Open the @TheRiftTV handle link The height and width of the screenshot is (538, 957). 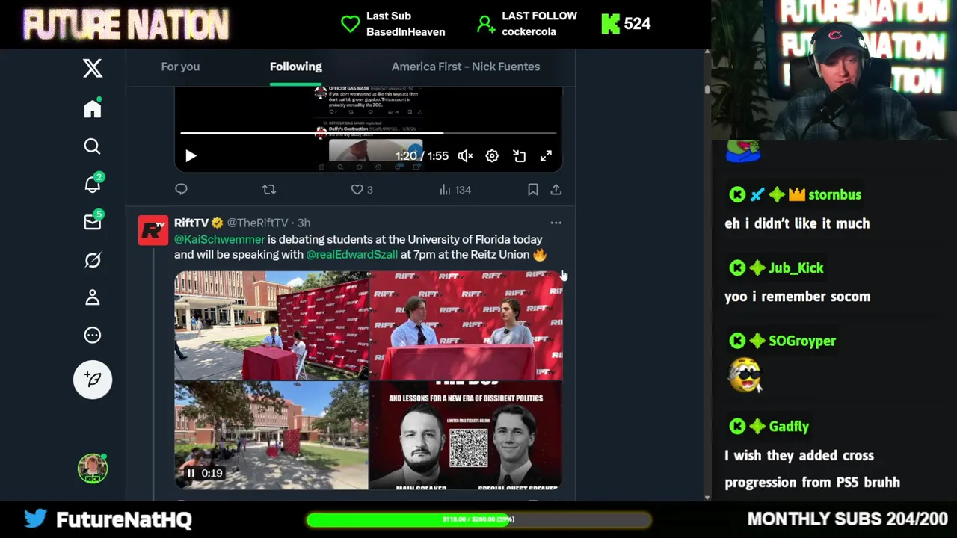[257, 223]
